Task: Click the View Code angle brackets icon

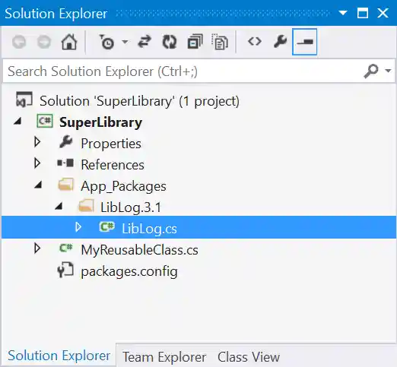Action: point(255,41)
